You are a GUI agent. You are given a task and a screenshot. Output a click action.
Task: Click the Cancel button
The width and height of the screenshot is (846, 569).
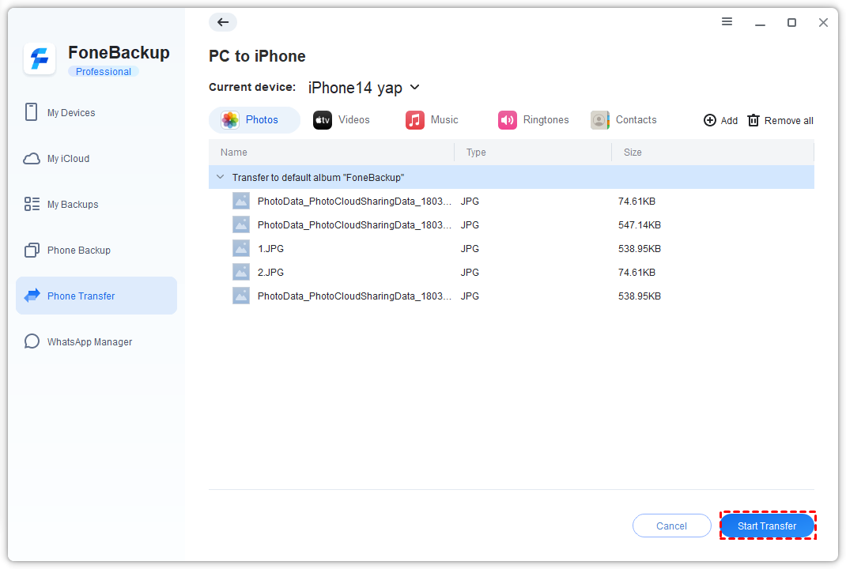point(672,526)
